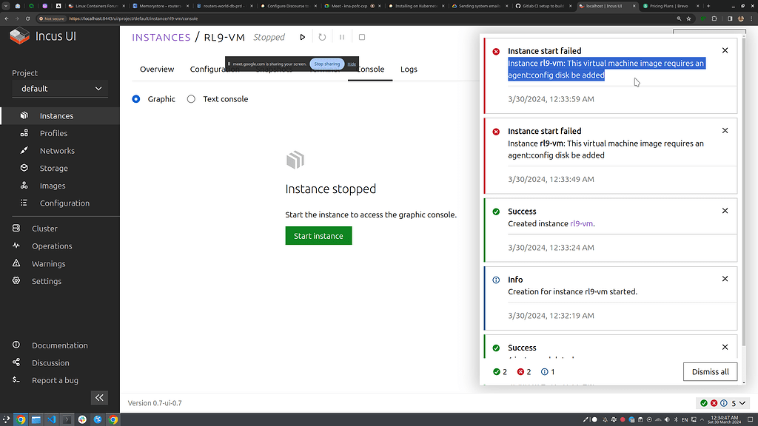The height and width of the screenshot is (426, 758).
Task: Expand the notifications list via status bar chevron
Action: 743,403
